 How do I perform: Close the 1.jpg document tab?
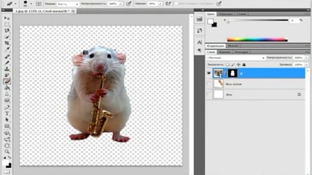pyautogui.click(x=73, y=11)
